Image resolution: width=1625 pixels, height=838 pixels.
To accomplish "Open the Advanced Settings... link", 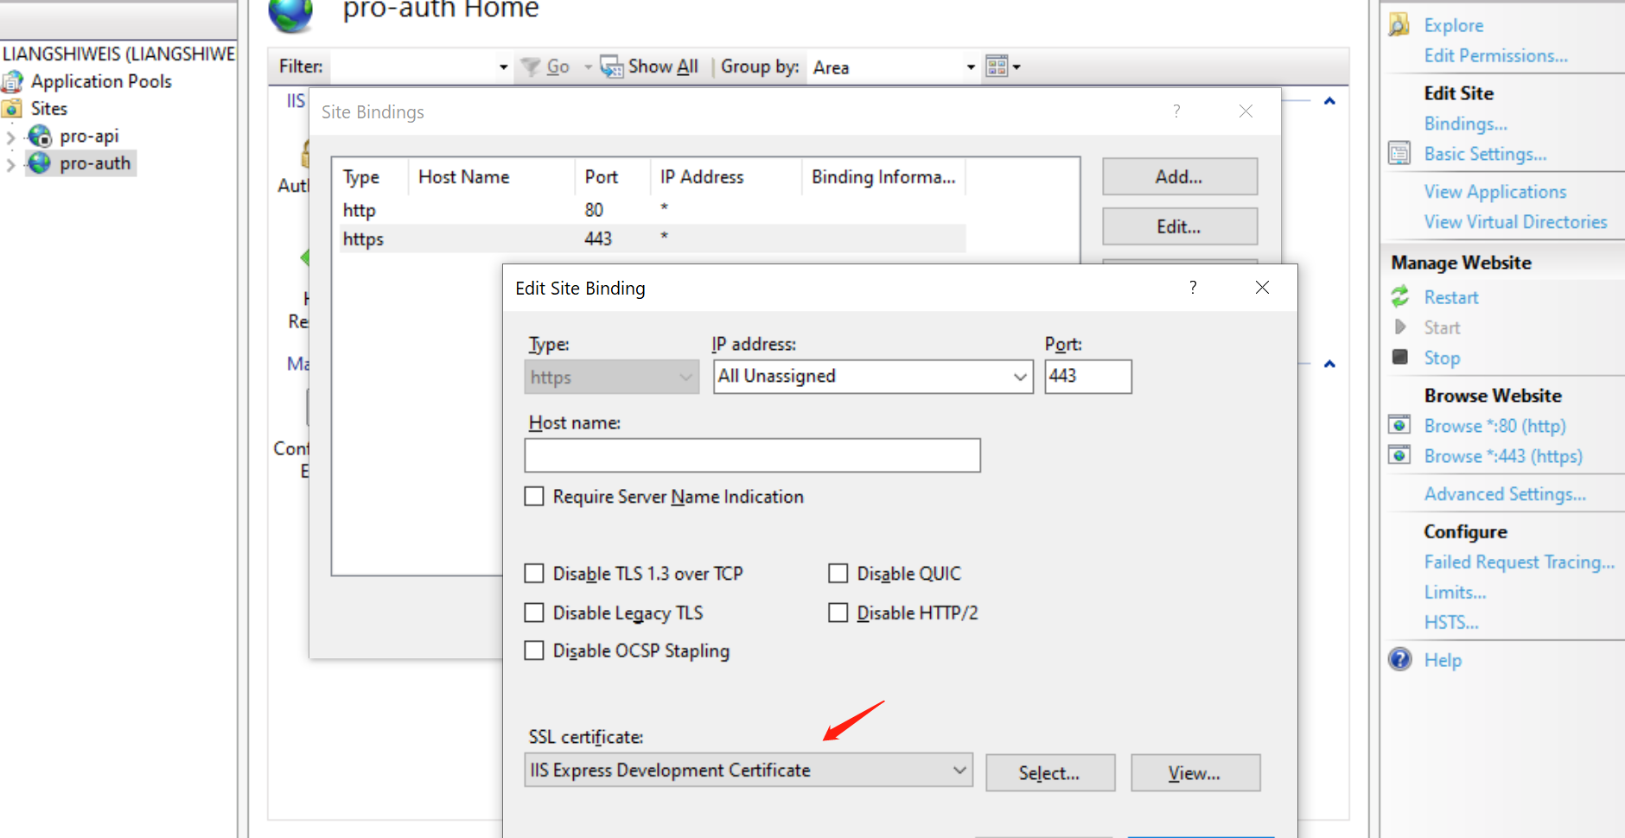I will [x=1504, y=494].
